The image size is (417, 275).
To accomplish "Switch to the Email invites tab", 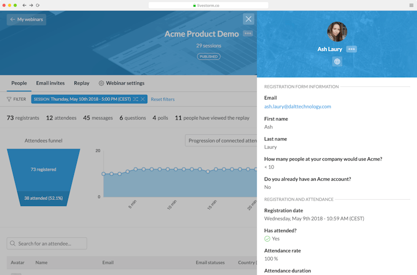I will coord(50,83).
